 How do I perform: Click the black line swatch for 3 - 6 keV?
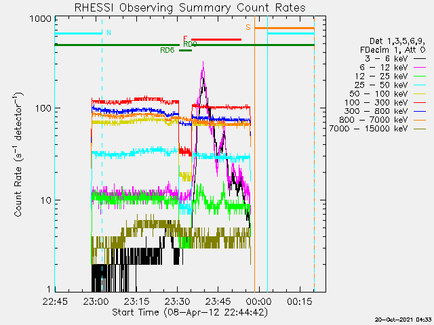point(420,59)
